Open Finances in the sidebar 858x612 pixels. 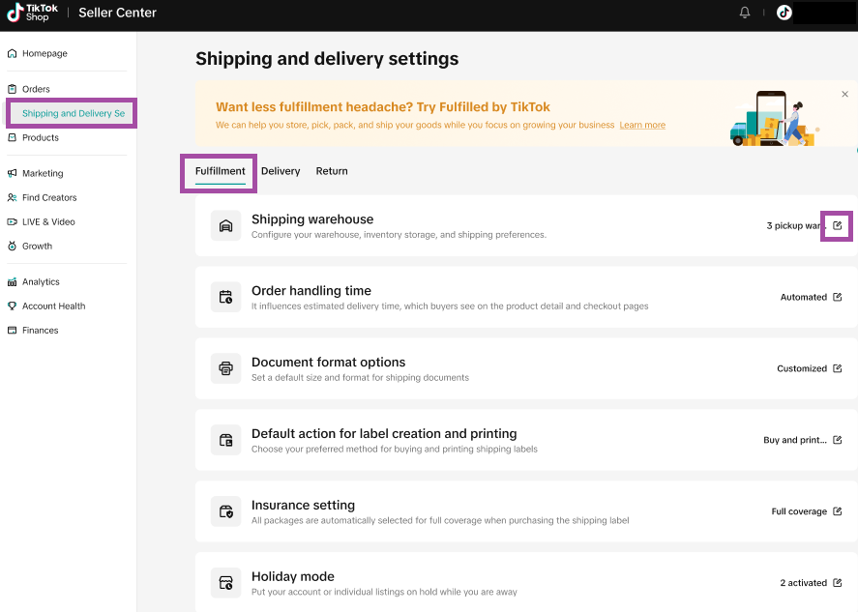click(41, 330)
